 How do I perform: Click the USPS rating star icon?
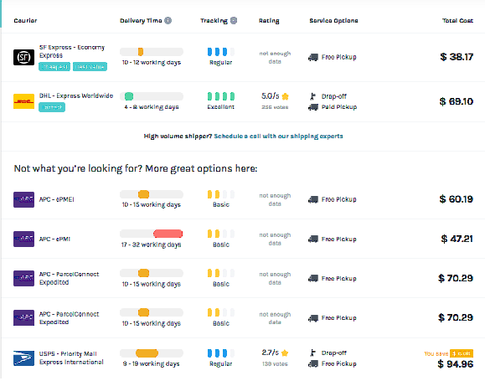click(285, 353)
